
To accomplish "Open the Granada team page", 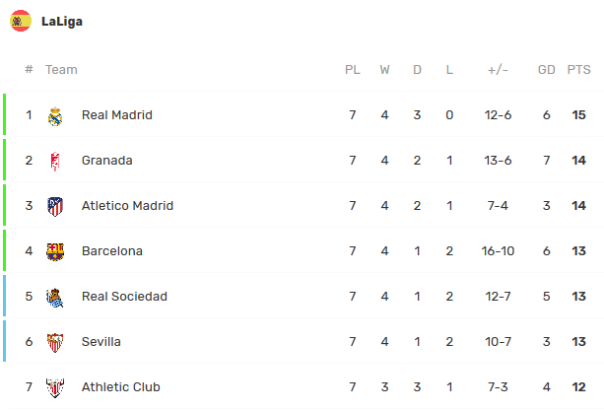I will 107,161.
